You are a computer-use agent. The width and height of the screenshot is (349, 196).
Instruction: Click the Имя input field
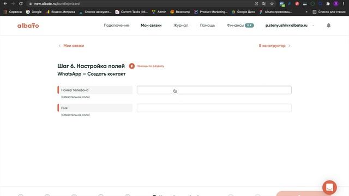click(214, 108)
